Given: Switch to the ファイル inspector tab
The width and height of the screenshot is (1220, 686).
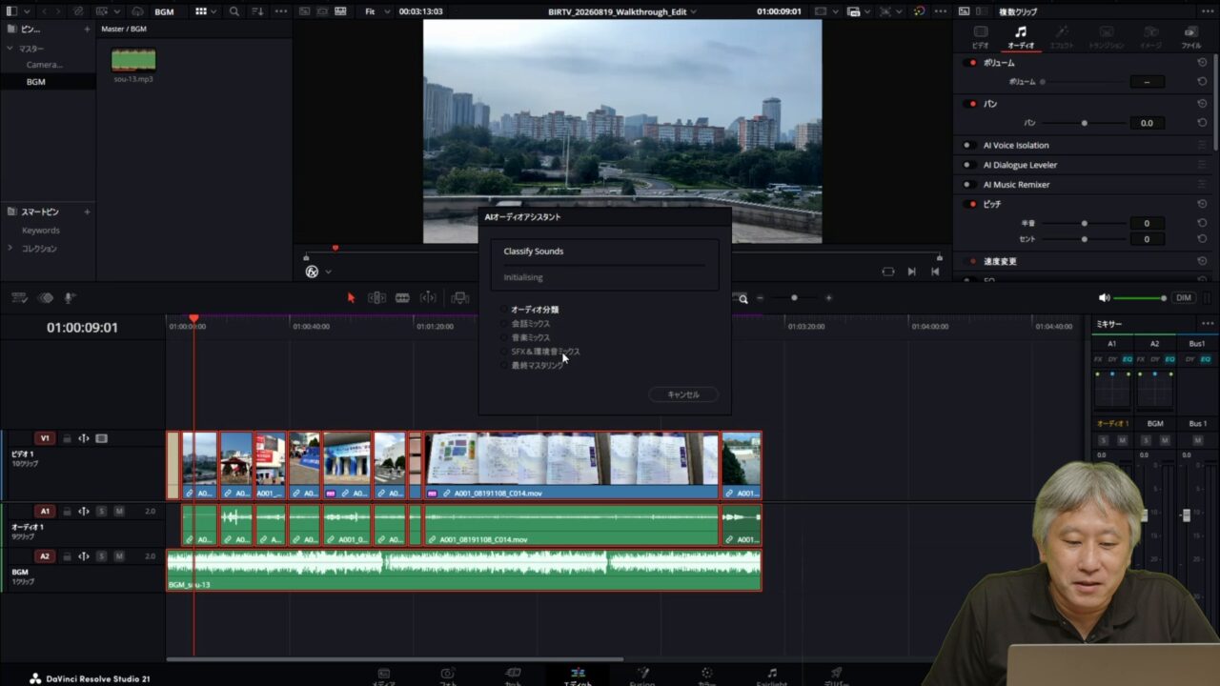Looking at the screenshot, I should [1190, 37].
